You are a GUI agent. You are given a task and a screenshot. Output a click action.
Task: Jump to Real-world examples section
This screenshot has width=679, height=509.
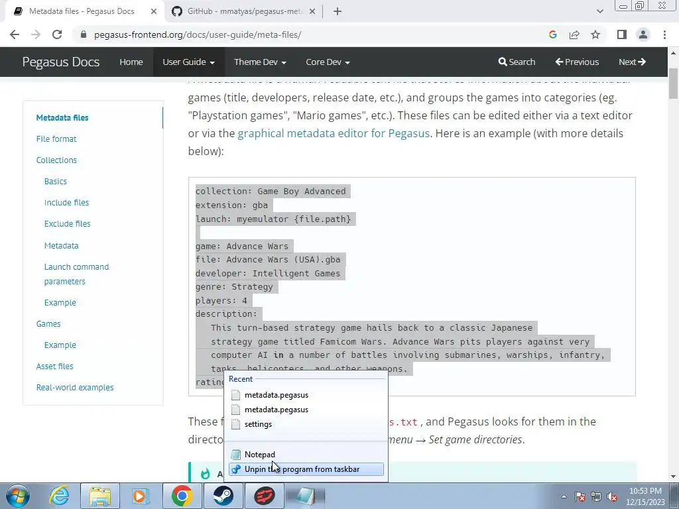[x=75, y=387]
